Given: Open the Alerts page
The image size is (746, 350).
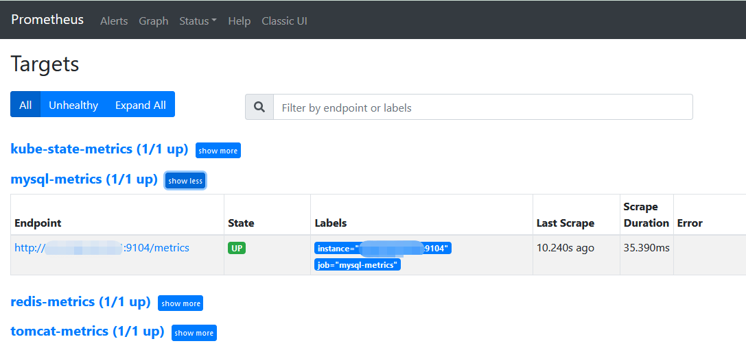Looking at the screenshot, I should coord(114,21).
